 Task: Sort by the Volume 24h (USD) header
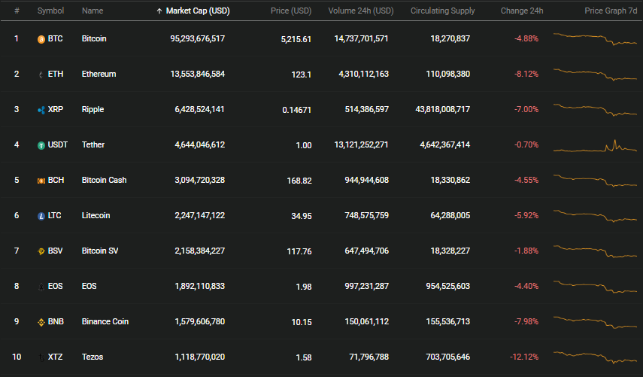360,11
